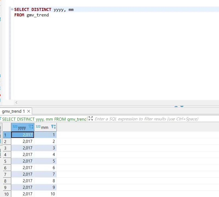
Task: Open the expand filter panel icon
Action: (x=91, y=118)
